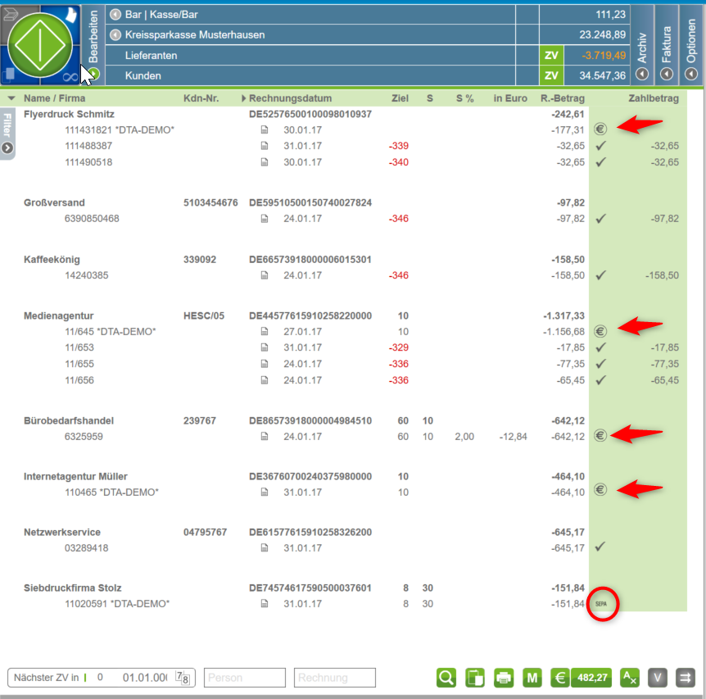Screen dimensions: 706x699
Task: Click the gray V icon
Action: pos(658,678)
